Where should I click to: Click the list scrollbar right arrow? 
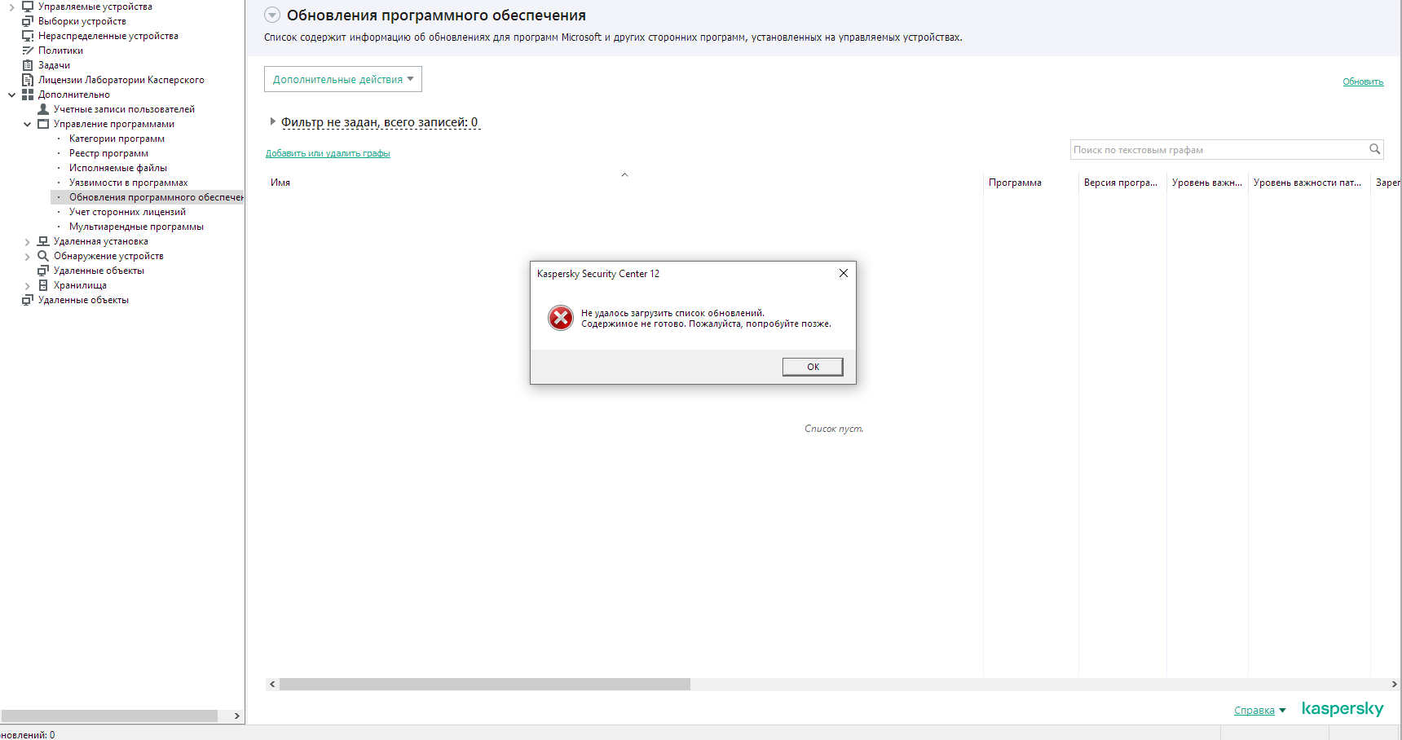pos(1394,685)
